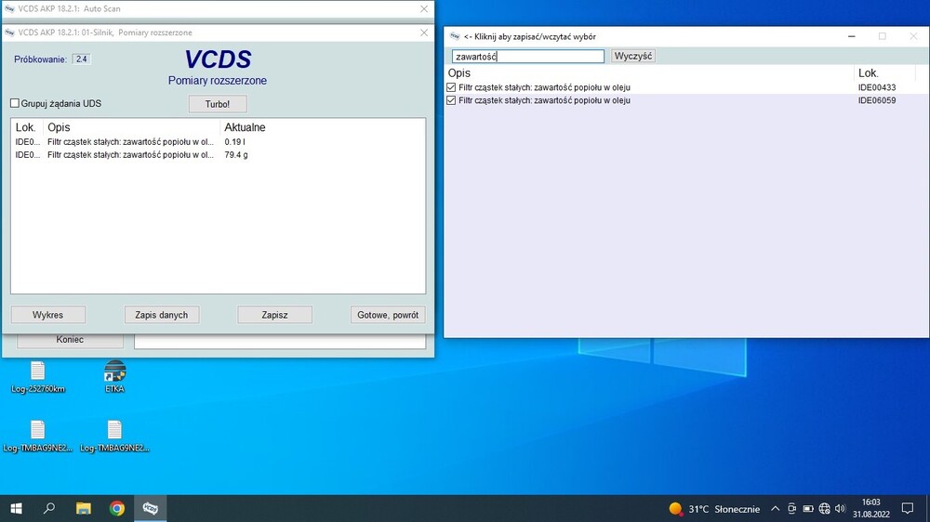Click into the zawartość search field
Screen dimensions: 930x522
pos(527,57)
